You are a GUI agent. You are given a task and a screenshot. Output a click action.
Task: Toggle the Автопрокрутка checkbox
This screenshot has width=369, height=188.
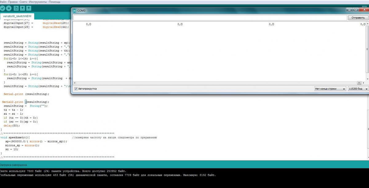point(76,89)
